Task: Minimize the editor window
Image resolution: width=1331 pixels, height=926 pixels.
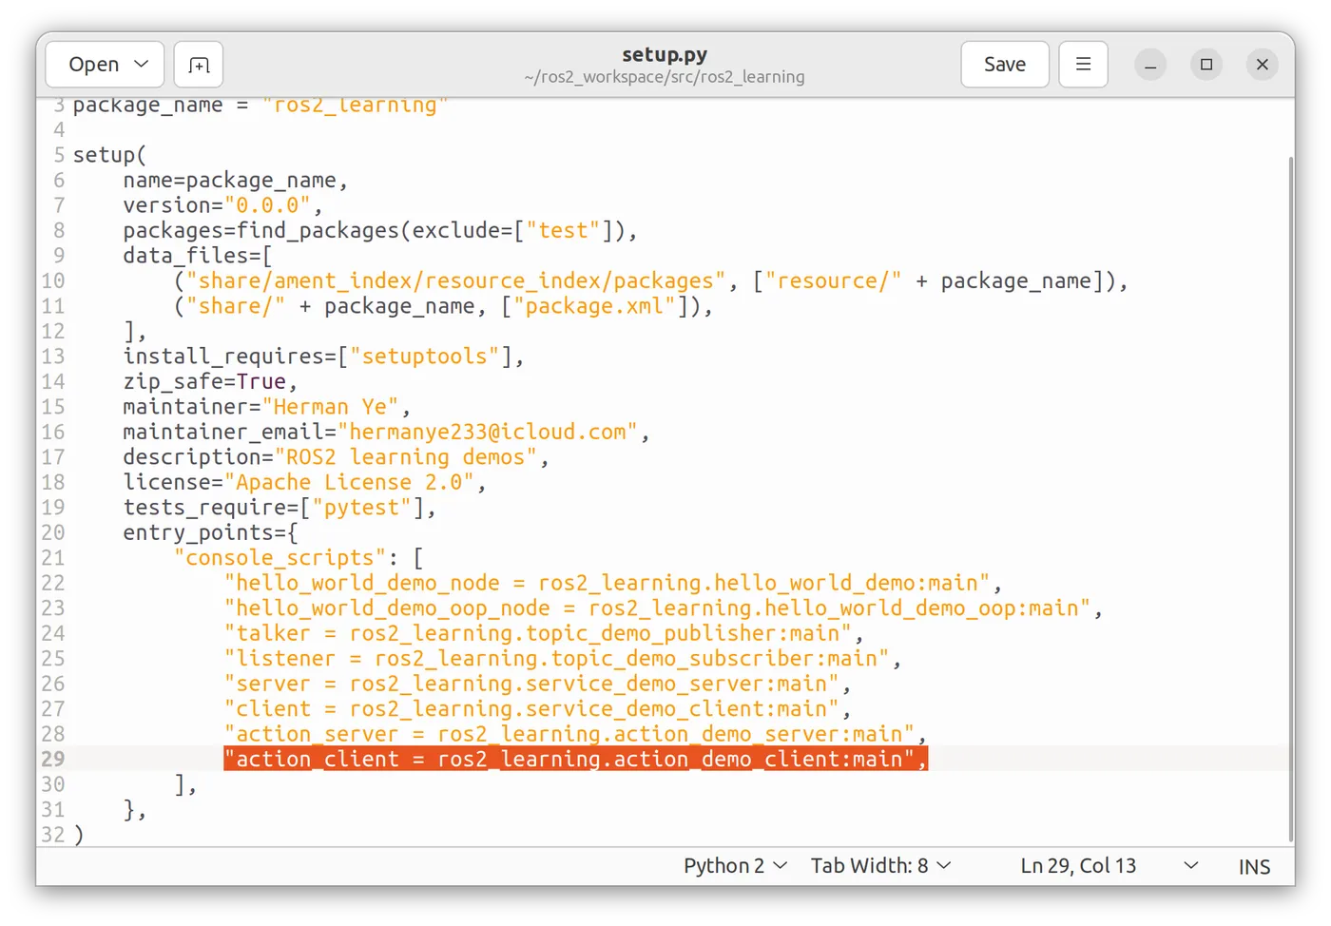Action: (x=1150, y=65)
